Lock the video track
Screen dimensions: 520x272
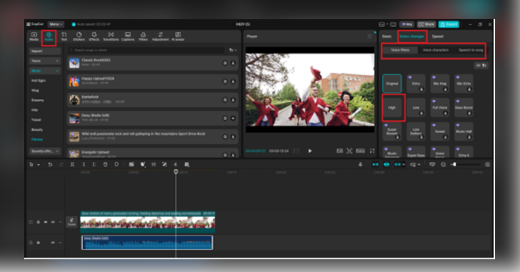[x=38, y=222]
